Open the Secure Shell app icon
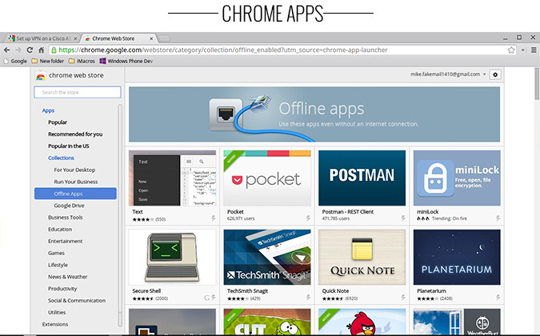The width and height of the screenshot is (540, 336). 172,257
